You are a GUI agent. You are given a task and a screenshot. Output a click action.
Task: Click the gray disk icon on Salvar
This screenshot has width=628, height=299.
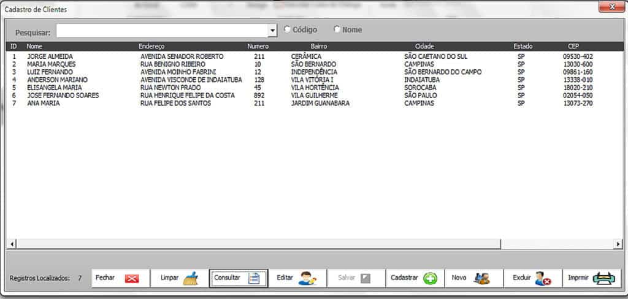(x=366, y=278)
